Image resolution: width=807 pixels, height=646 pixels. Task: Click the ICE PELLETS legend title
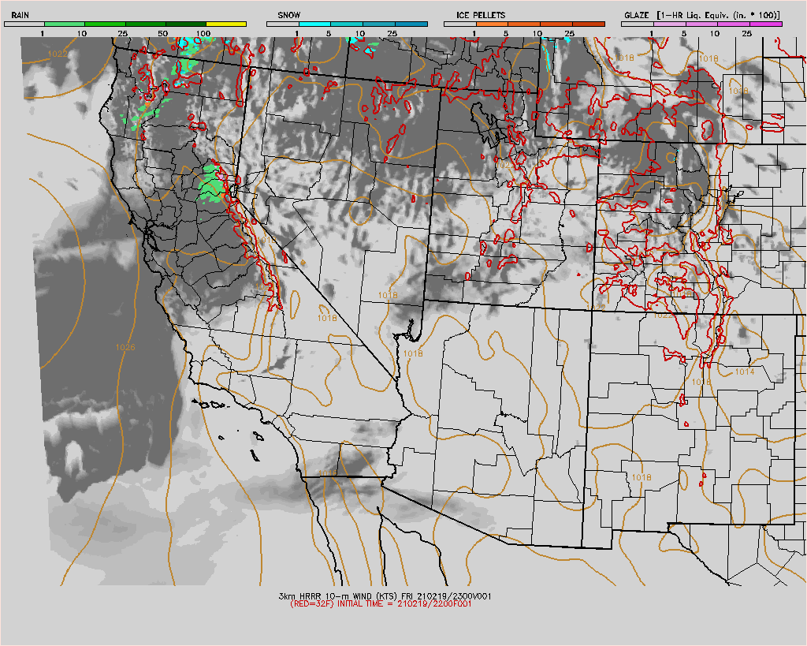coord(481,15)
